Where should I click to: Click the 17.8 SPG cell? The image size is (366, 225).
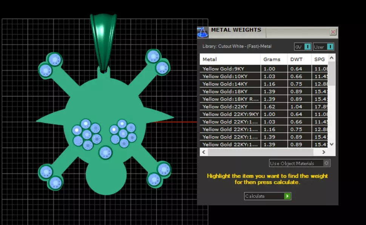tap(320, 107)
